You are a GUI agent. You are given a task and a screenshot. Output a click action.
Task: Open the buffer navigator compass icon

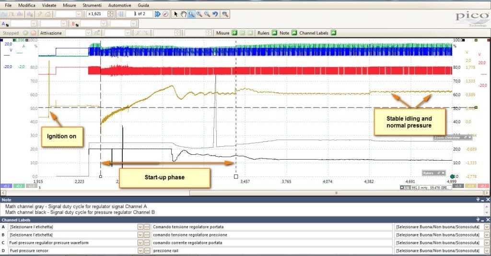point(165,14)
